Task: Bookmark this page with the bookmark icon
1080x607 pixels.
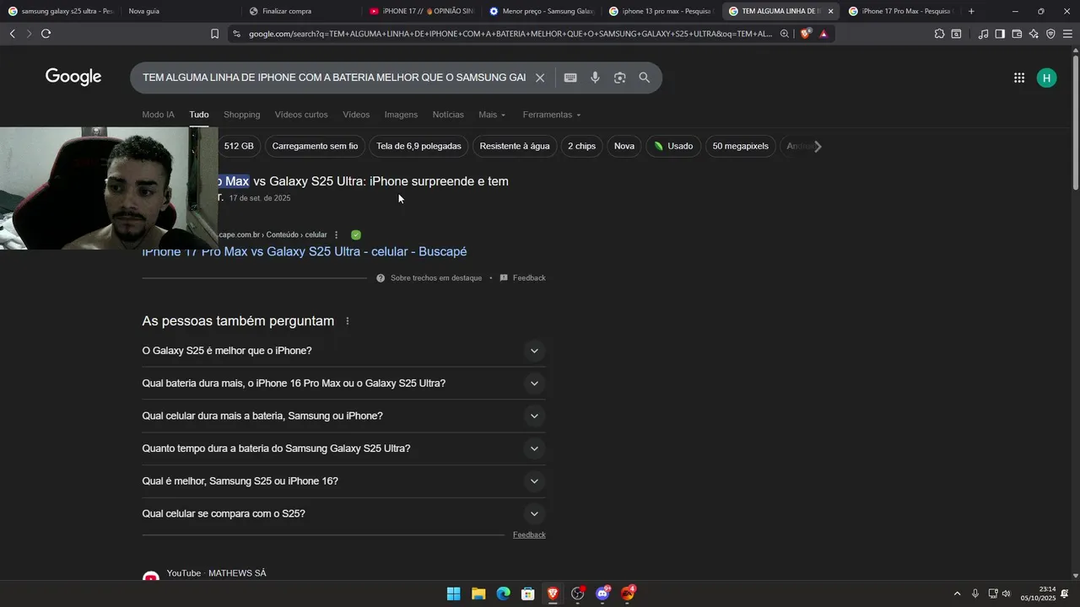Action: point(214,34)
